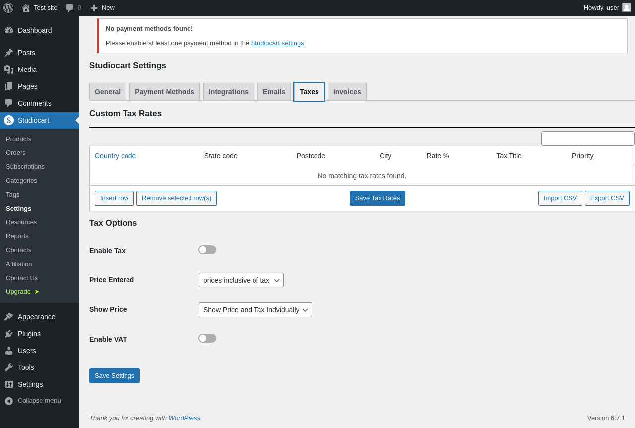Open Subscriptions in Studiocart submenu
This screenshot has height=428, width=635.
pyautogui.click(x=25, y=167)
